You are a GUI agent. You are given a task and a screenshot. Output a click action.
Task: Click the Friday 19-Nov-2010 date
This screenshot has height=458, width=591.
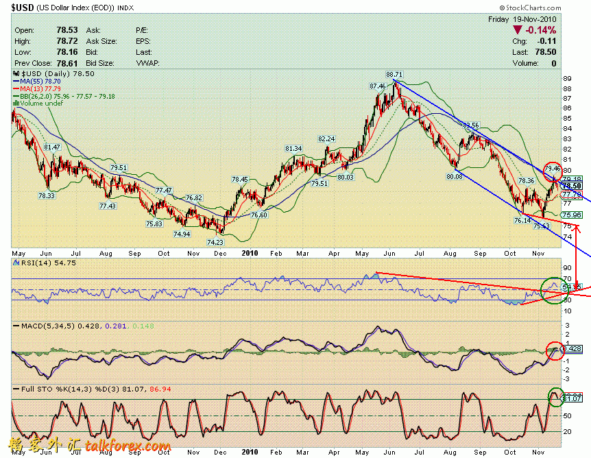(522, 19)
